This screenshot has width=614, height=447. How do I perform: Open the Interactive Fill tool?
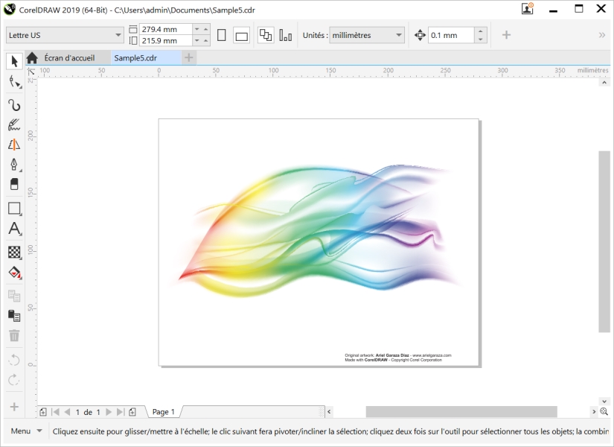[13, 273]
